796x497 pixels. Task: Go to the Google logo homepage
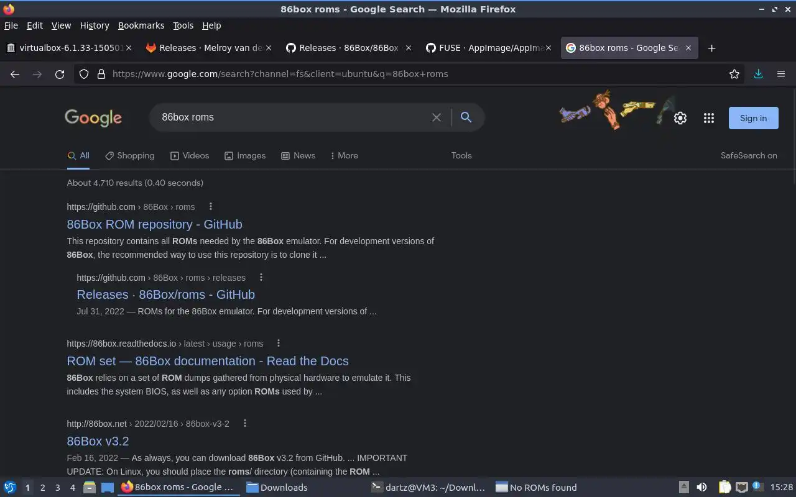pos(93,117)
